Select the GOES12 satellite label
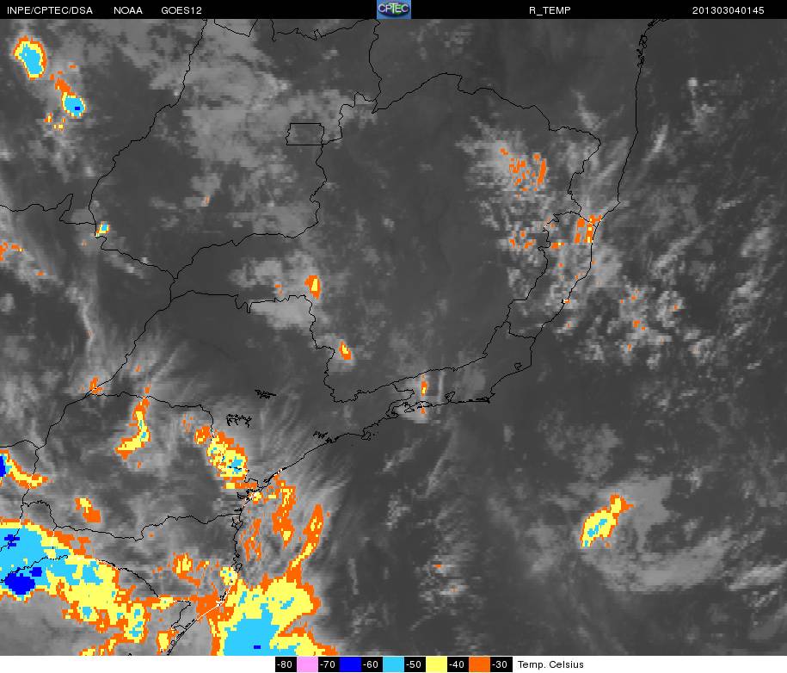 point(181,10)
